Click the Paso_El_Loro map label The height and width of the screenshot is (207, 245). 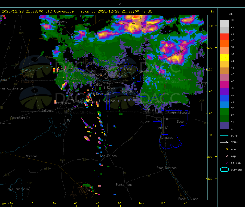tap(188, 199)
